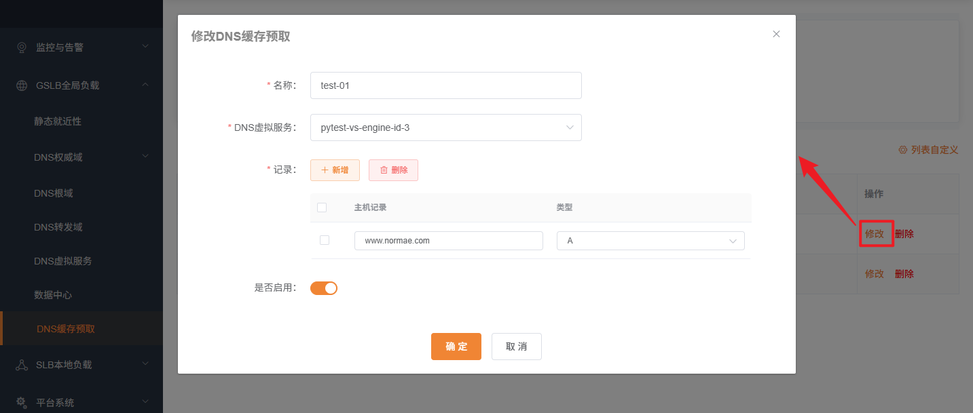This screenshot has height=413, width=973.
Task: Expand the DNS权威域 submenu chevron
Action: (x=145, y=157)
